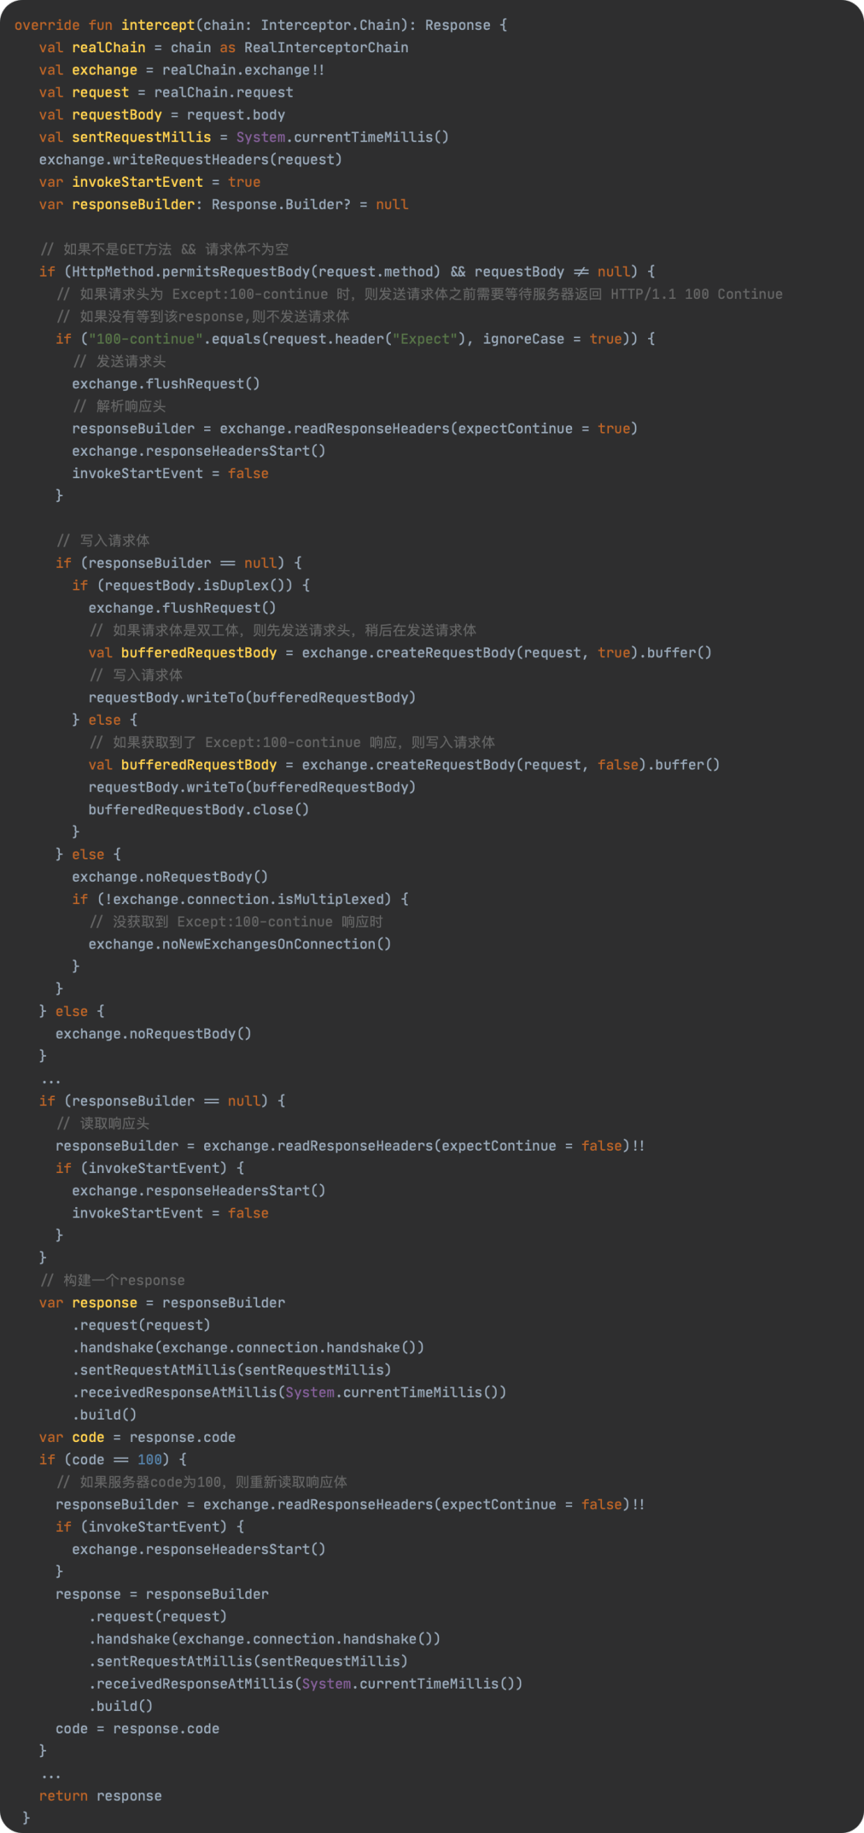Click readResponseHeaders call with "expectContinue = true"
The image size is (864, 1833).
[355, 429]
